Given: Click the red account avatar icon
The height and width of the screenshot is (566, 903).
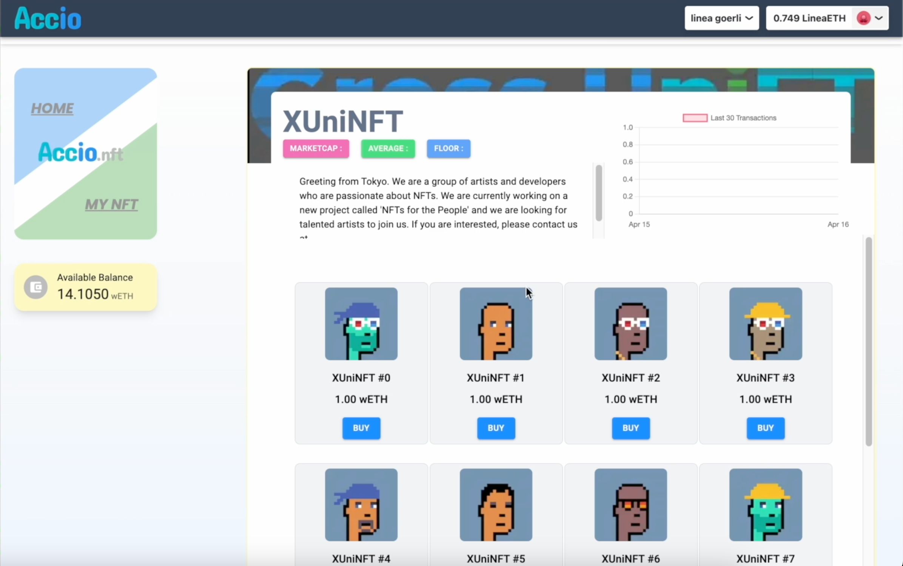Looking at the screenshot, I should 863,18.
